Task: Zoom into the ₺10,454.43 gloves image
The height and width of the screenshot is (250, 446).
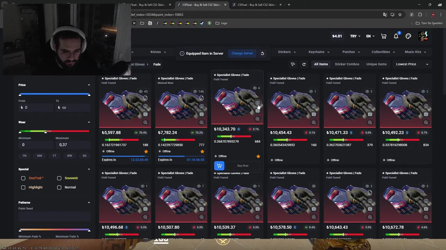Action: point(314,123)
